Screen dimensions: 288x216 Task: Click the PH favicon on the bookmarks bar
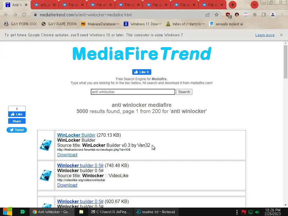(x=83, y=24)
